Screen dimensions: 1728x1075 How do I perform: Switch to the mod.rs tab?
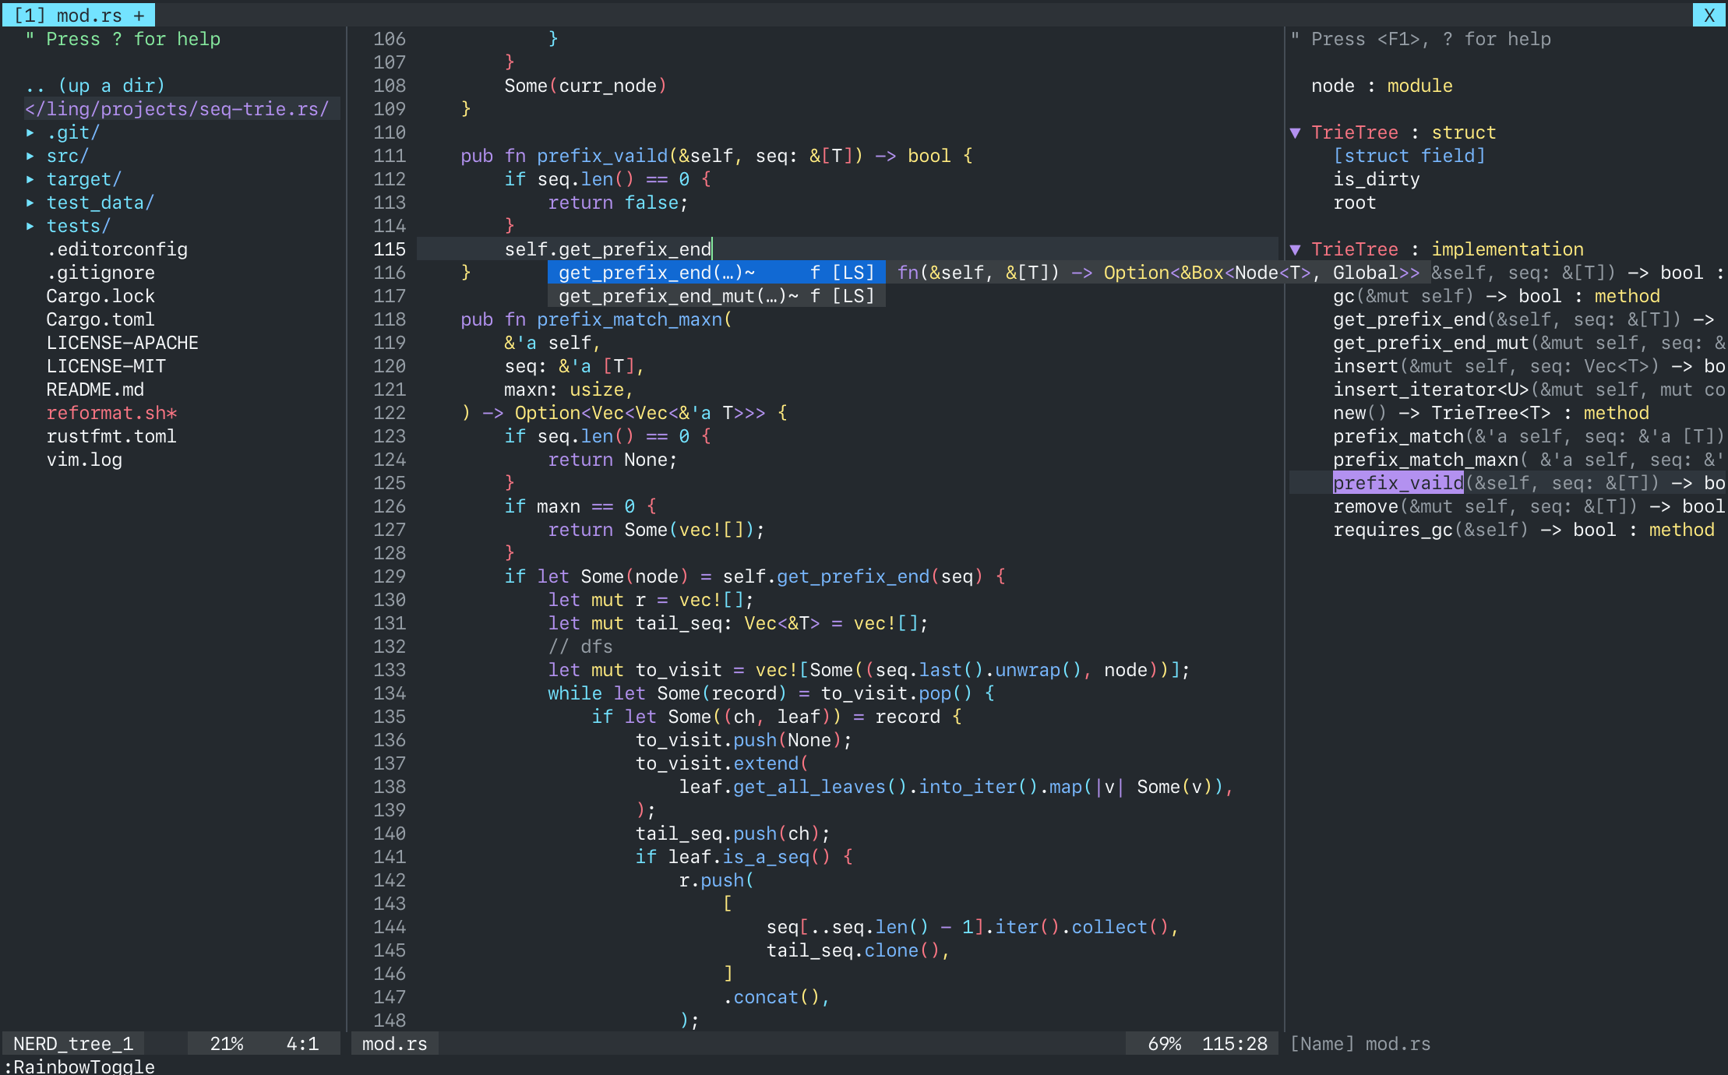coord(79,15)
